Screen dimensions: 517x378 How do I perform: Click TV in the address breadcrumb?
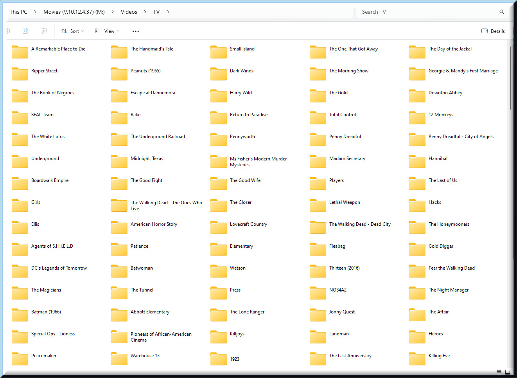(x=156, y=12)
